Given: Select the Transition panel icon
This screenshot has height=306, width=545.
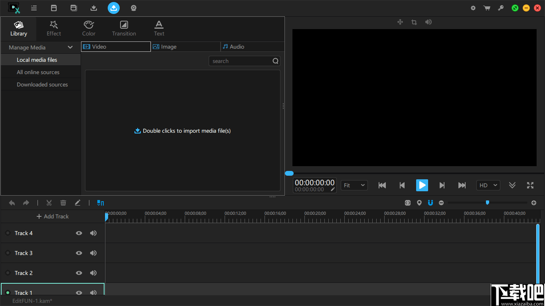Looking at the screenshot, I should (124, 28).
